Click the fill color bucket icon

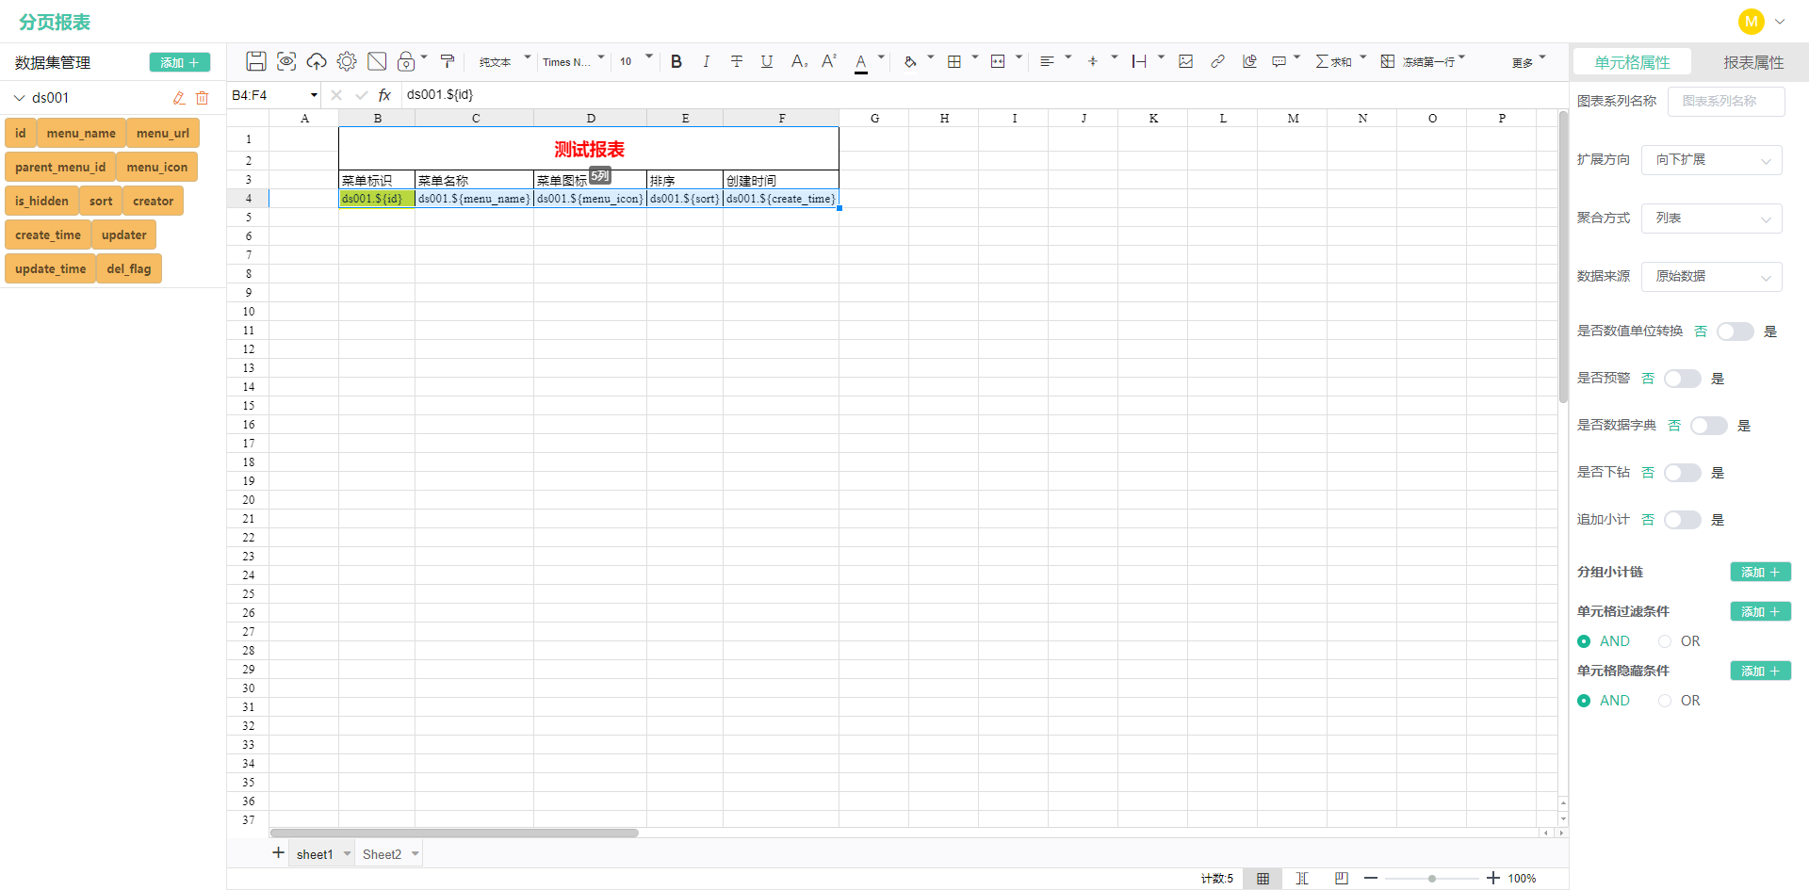pos(910,61)
